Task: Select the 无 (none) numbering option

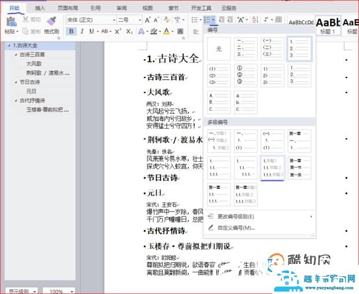Action: click(x=219, y=49)
